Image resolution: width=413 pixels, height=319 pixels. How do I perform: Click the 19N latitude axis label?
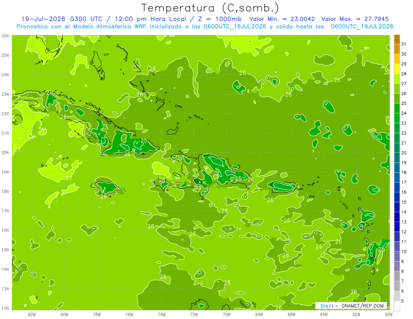pyautogui.click(x=5, y=172)
